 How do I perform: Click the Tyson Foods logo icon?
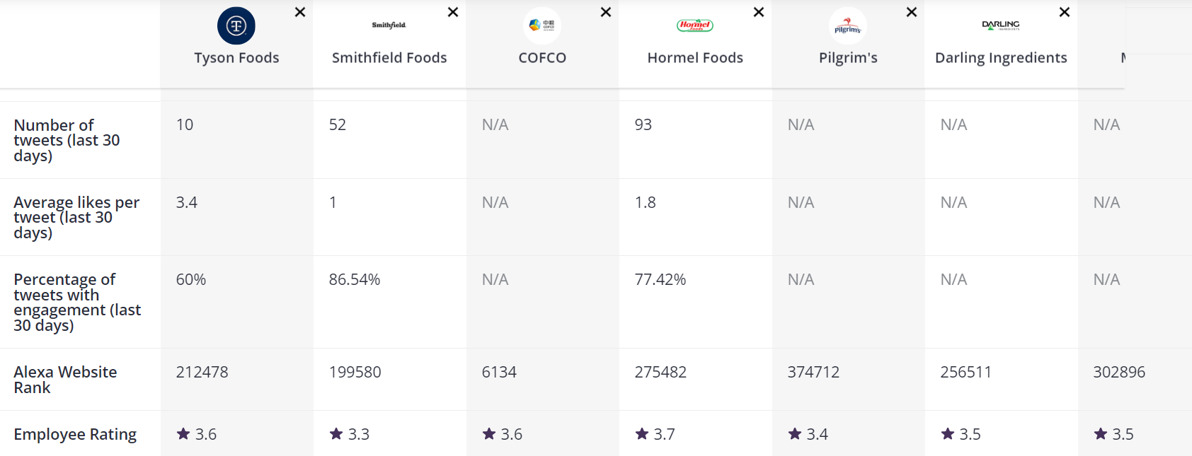point(236,26)
